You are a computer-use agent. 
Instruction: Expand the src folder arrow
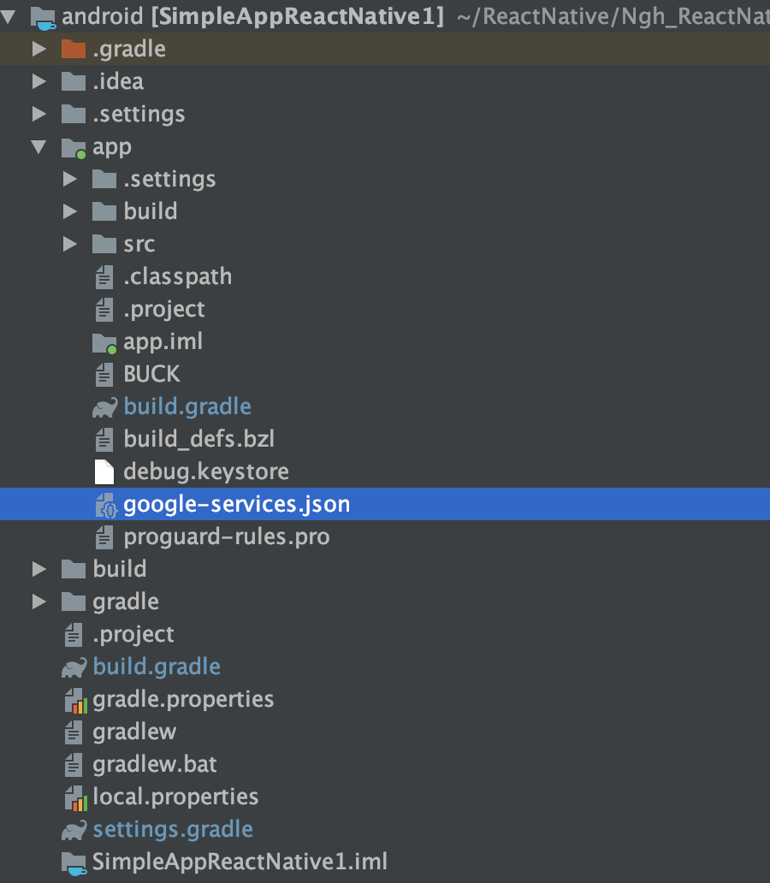[x=70, y=245]
